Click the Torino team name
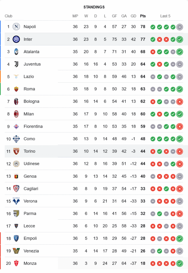Viewport: 188px width, 273px height. tap(29, 151)
